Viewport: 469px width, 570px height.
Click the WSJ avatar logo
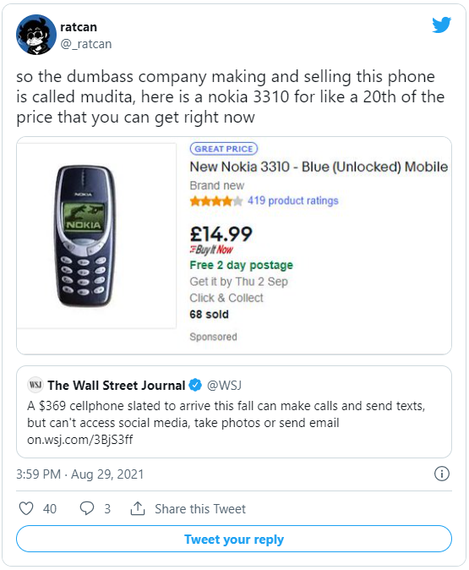35,385
